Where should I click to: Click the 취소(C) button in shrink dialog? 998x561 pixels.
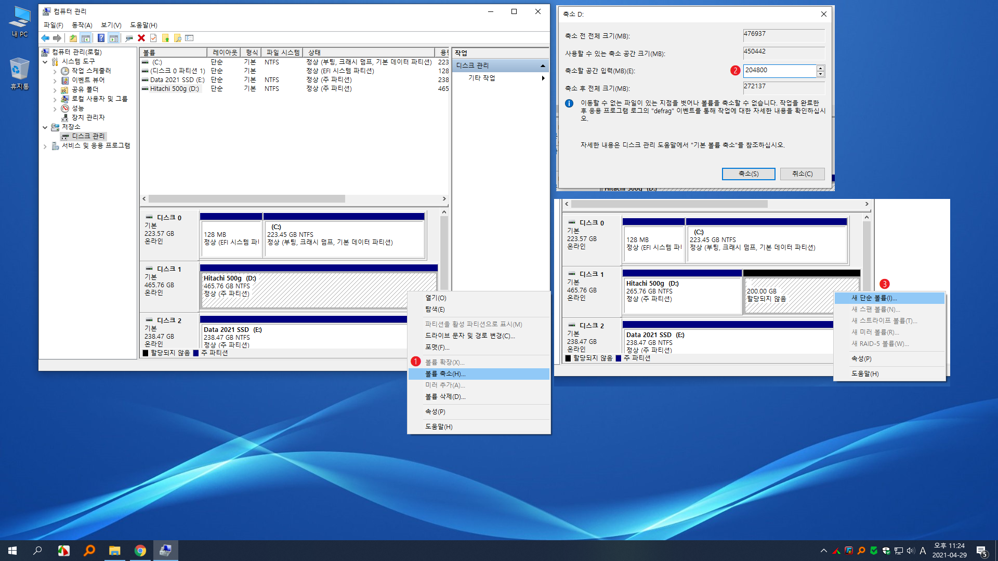point(802,174)
